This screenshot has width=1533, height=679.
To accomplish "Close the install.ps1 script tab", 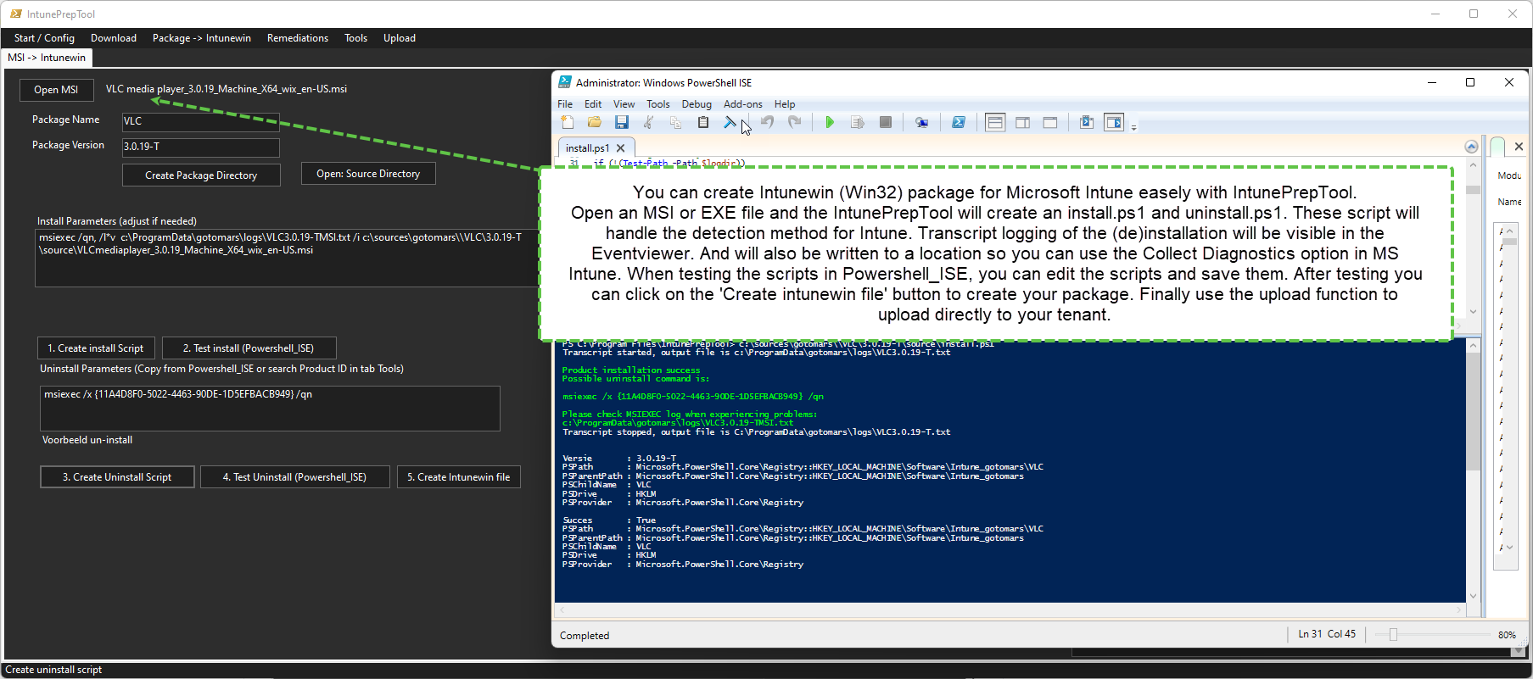I will click(x=621, y=148).
